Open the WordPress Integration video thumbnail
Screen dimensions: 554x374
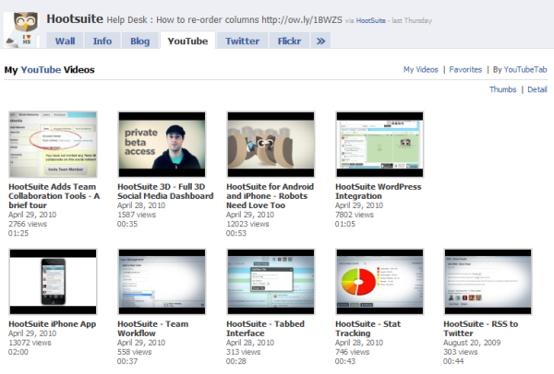click(x=379, y=145)
